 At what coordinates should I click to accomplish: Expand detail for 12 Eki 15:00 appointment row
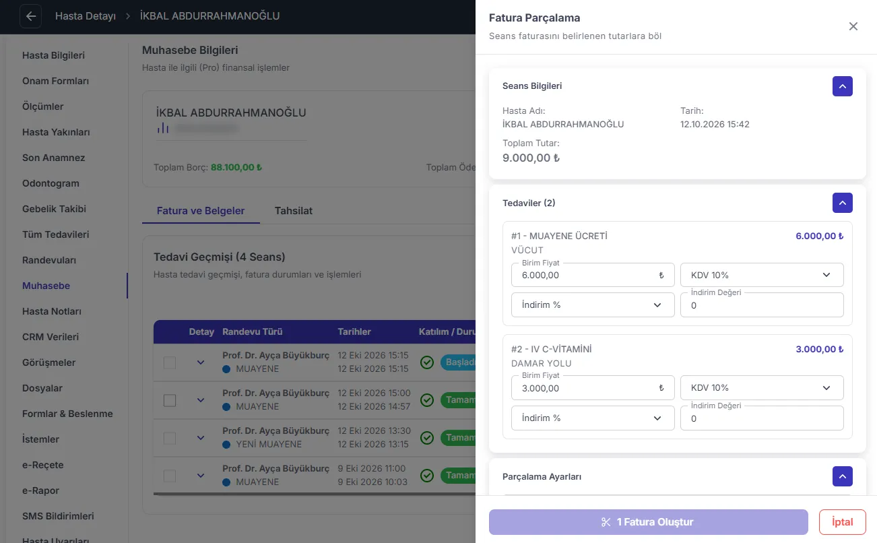coord(200,400)
